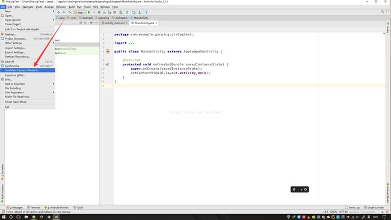
Task: Open the Gradle Console
Action: tap(374, 207)
